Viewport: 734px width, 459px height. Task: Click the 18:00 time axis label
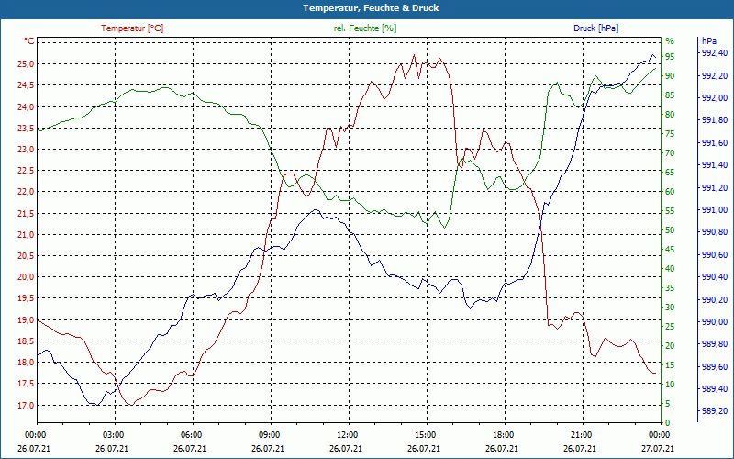[505, 435]
